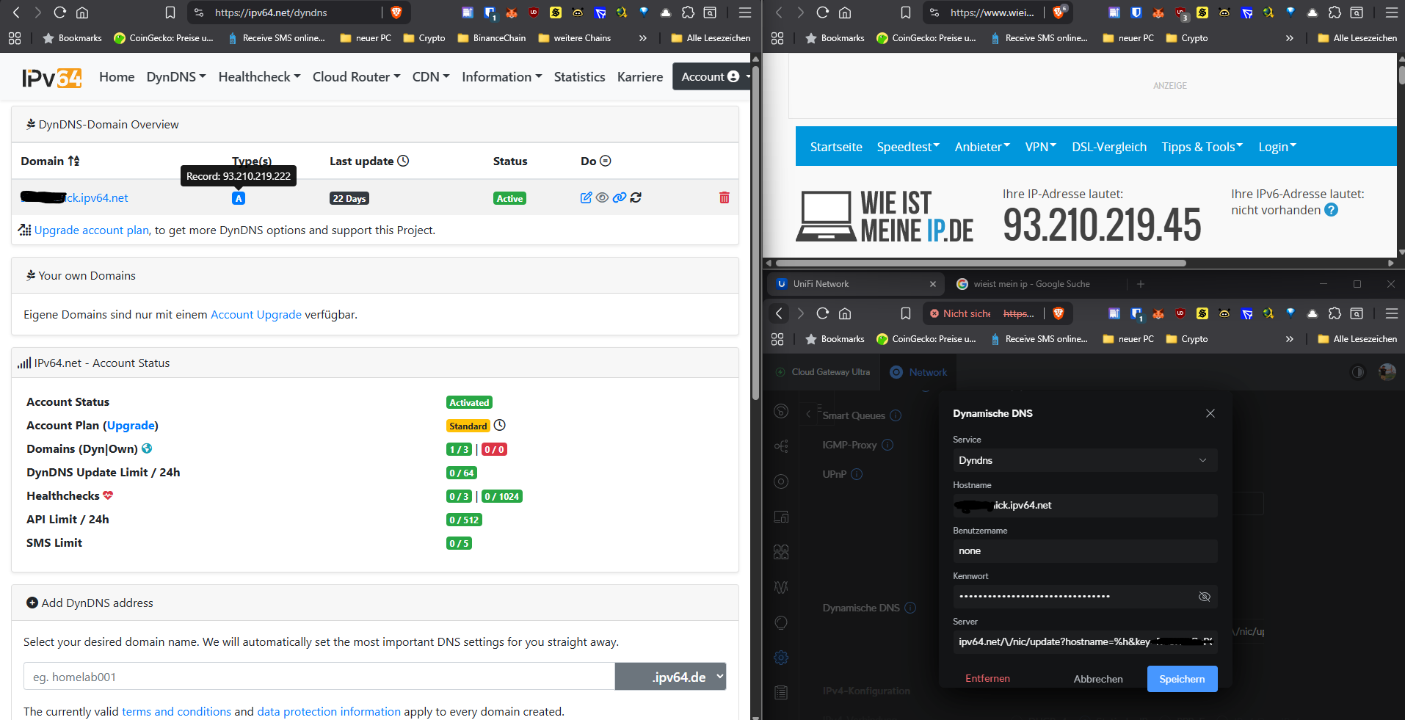Click the chain link icon in domain row

point(619,197)
